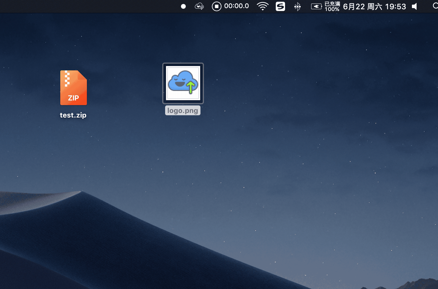Click the 00:00.0 recording timer
Screen dimensions: 438x289
[236, 6]
